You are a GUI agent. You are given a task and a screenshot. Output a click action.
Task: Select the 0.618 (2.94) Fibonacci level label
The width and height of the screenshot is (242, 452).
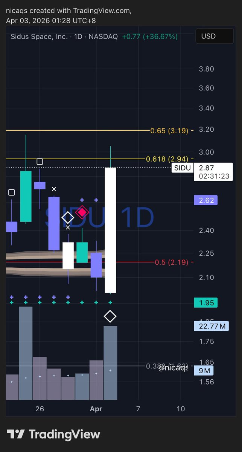166,159
